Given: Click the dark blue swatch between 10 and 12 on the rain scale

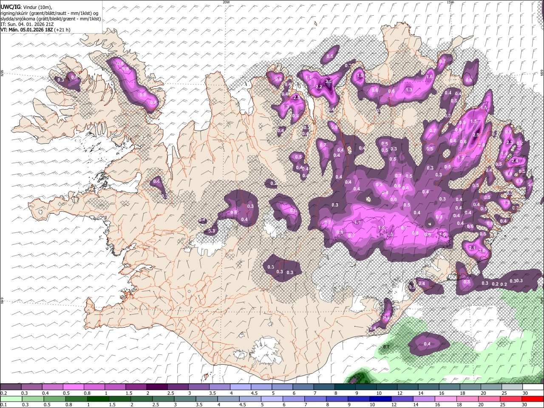Looking at the screenshot, I should click(381, 399).
